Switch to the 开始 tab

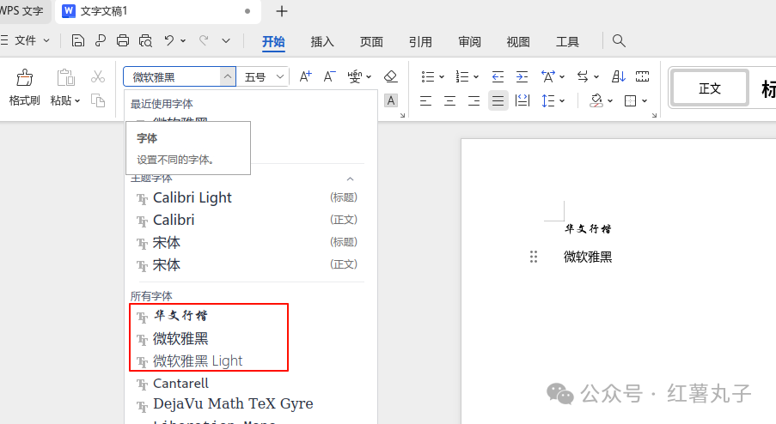coord(273,41)
